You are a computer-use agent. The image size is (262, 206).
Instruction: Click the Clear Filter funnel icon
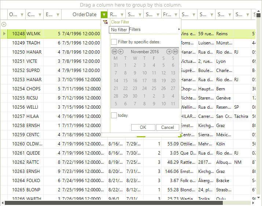(106, 22)
